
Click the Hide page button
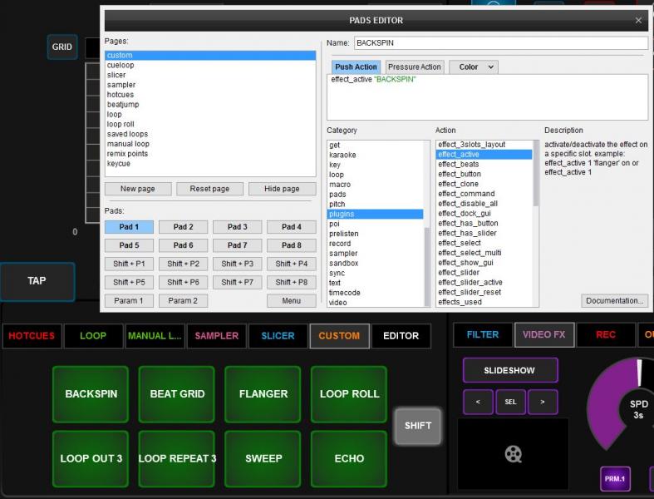[x=282, y=189]
